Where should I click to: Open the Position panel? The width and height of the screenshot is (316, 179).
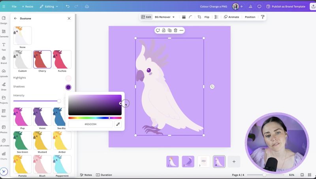(250, 17)
